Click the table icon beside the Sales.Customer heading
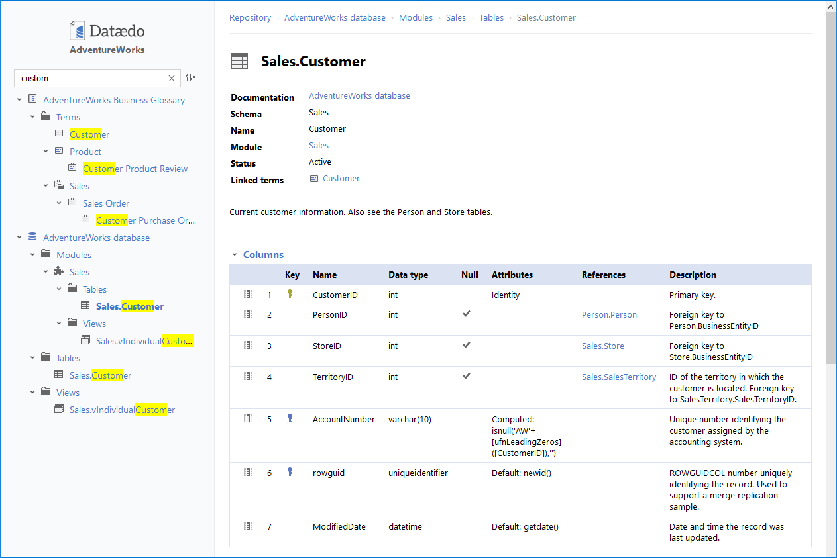The width and height of the screenshot is (837, 558). click(239, 62)
